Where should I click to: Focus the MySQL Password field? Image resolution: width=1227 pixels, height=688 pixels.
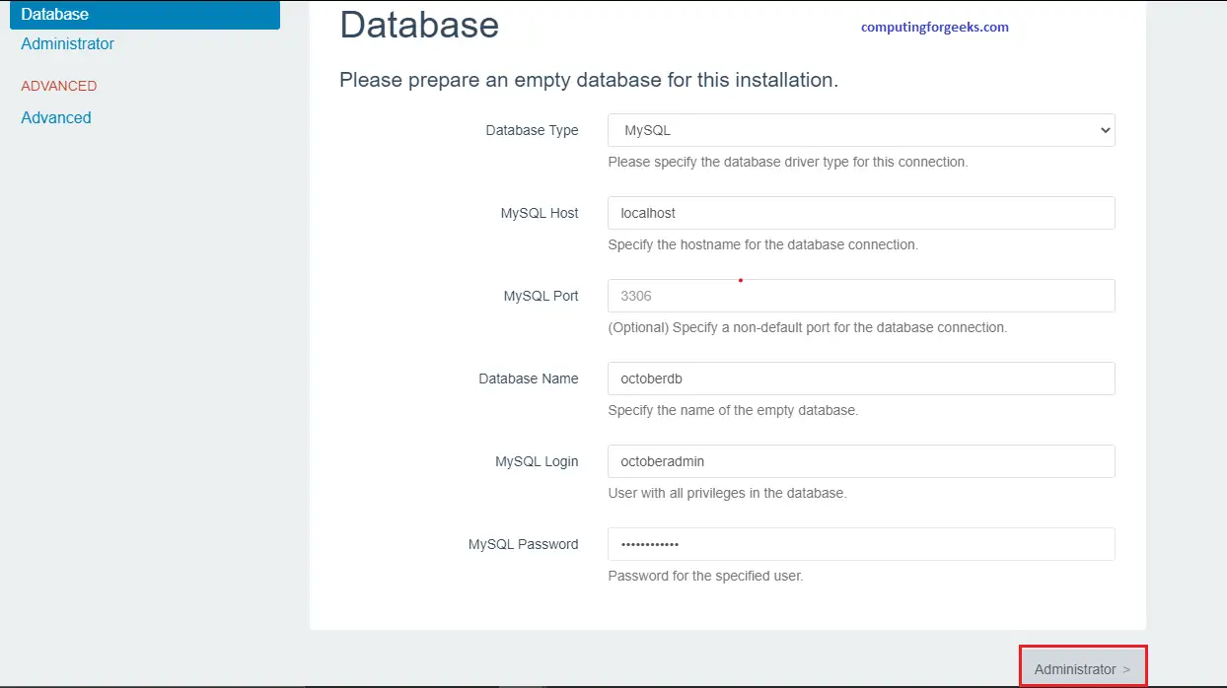(860, 544)
